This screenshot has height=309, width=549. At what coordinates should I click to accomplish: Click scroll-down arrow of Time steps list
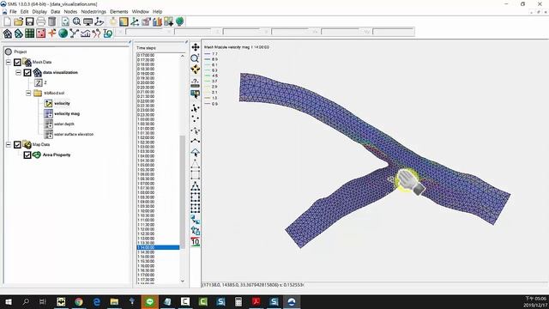pos(183,281)
